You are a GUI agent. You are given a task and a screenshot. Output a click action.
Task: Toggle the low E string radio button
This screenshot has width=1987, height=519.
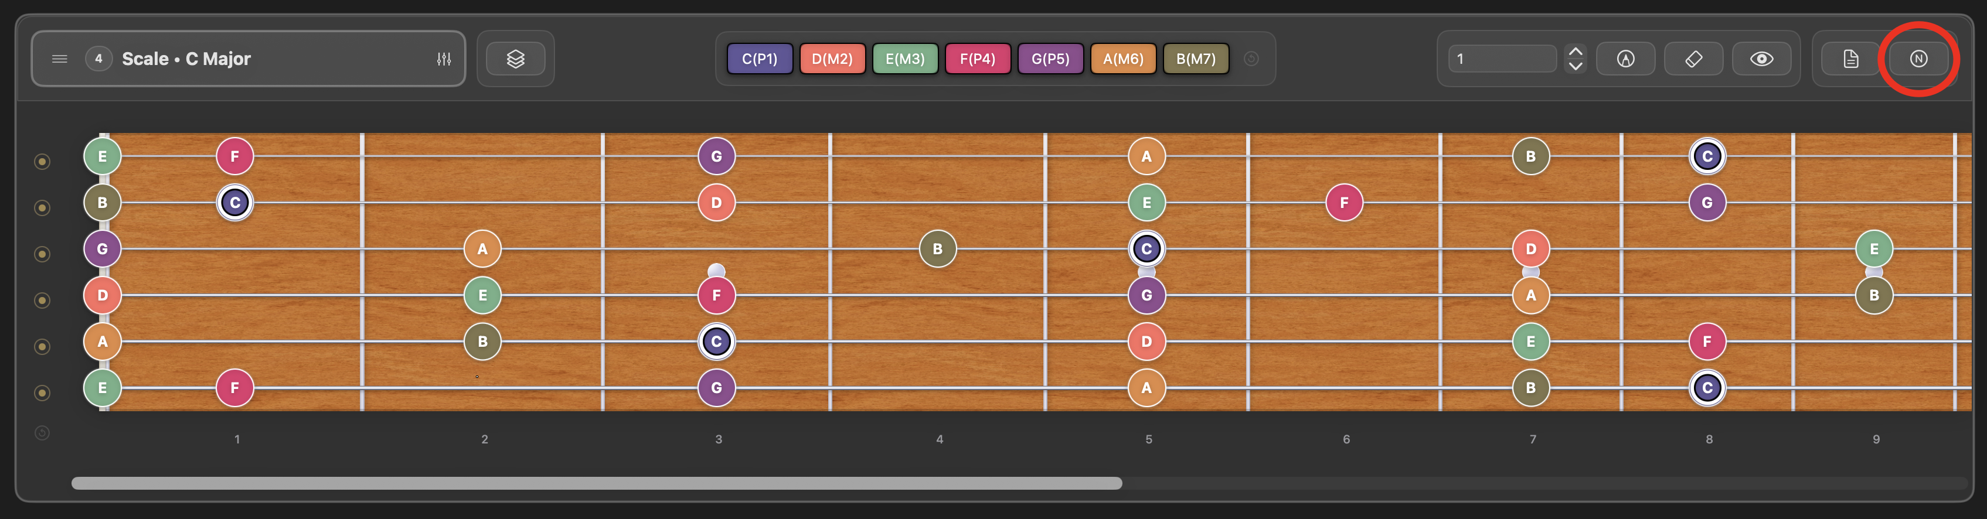(x=42, y=392)
